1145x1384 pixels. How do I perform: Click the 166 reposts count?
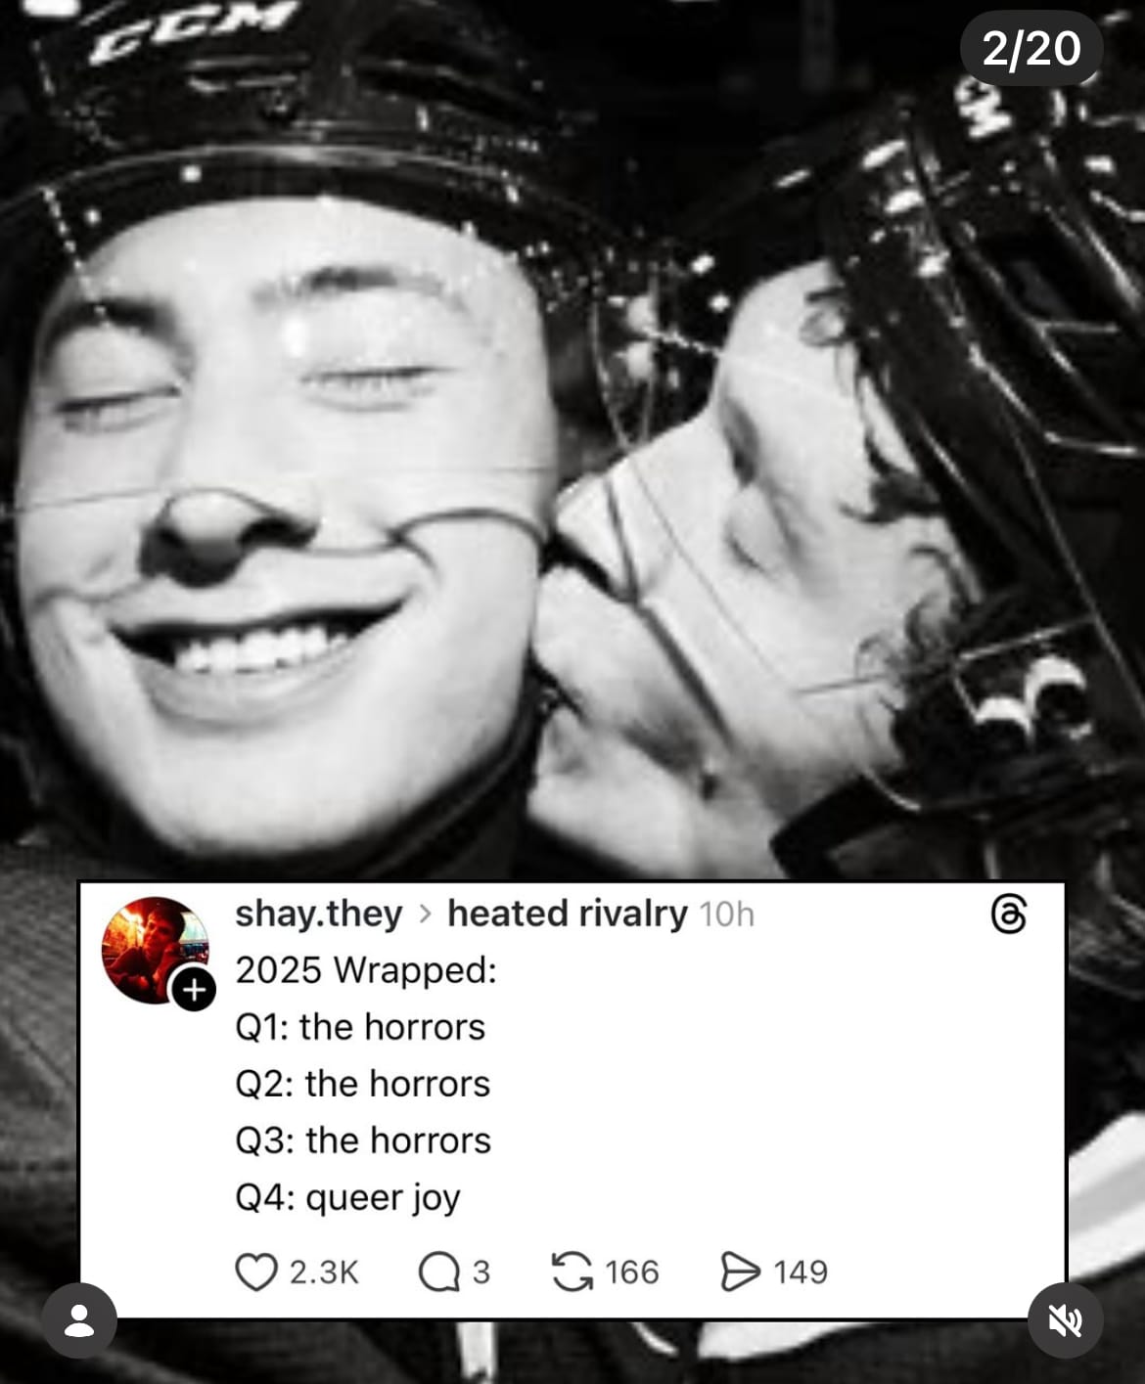[632, 1272]
